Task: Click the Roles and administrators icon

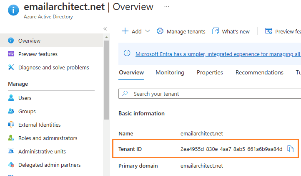Action: [x=11, y=138]
